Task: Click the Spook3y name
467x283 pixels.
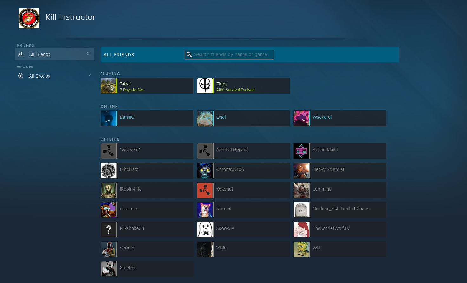Action: pyautogui.click(x=225, y=228)
